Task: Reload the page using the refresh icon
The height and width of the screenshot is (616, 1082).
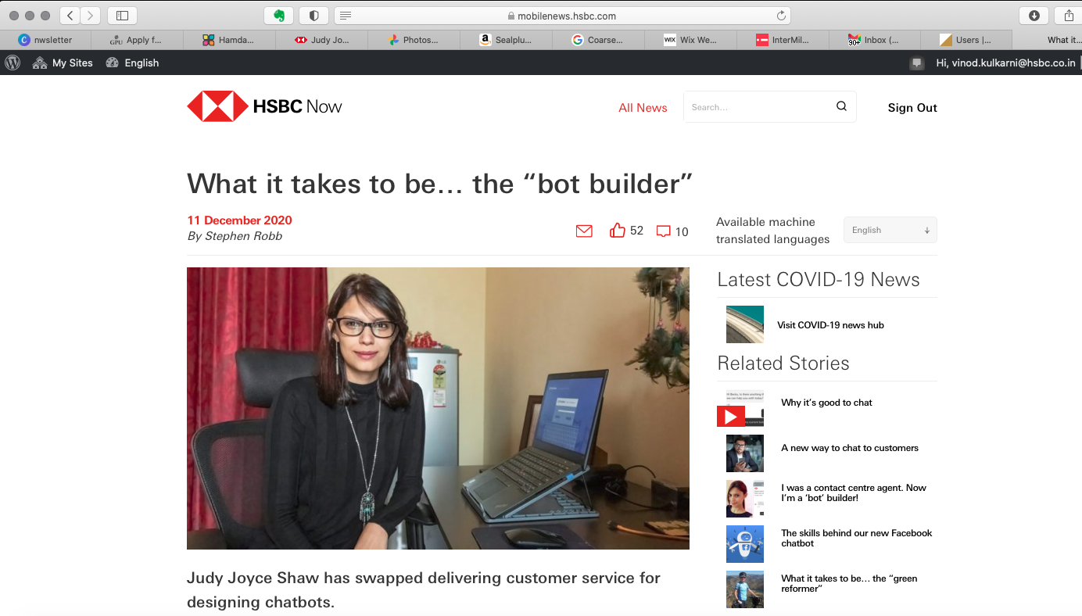Action: pos(781,16)
